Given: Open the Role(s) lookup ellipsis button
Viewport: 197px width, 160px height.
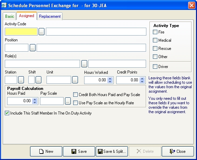Looking at the screenshot, I should pos(84,64).
